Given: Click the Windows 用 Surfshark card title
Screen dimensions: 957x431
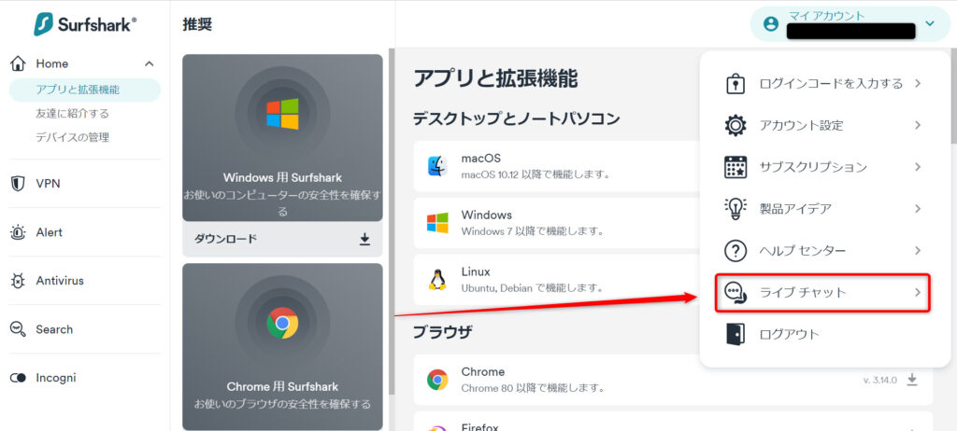Looking at the screenshot, I should click(x=282, y=177).
